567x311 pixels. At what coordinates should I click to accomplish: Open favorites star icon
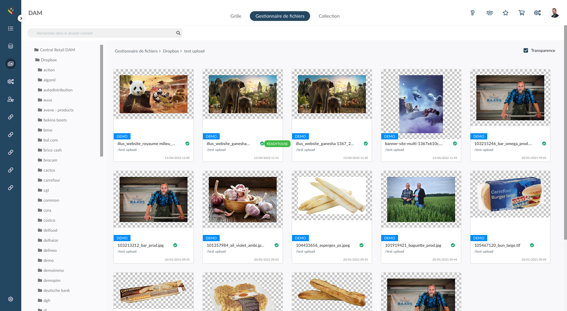tap(506, 13)
